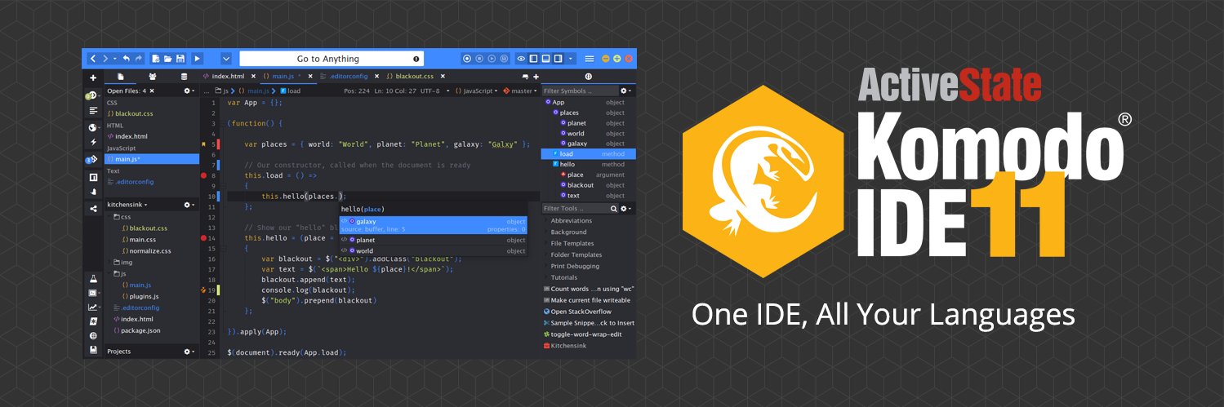Click the save icon at sidebar bottom
This screenshot has width=1224, height=407.
point(93,350)
